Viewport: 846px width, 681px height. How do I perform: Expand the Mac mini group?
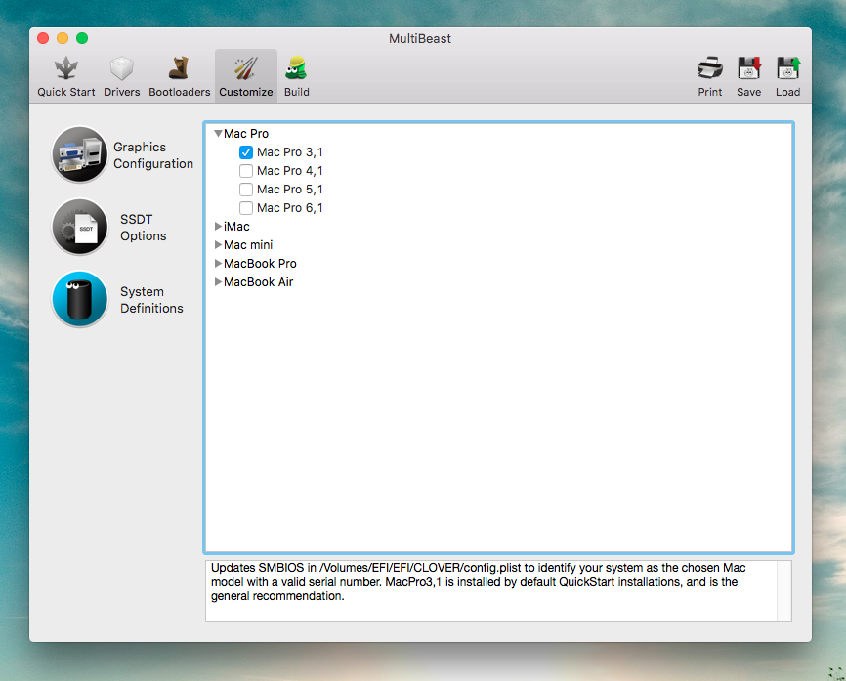(x=218, y=245)
